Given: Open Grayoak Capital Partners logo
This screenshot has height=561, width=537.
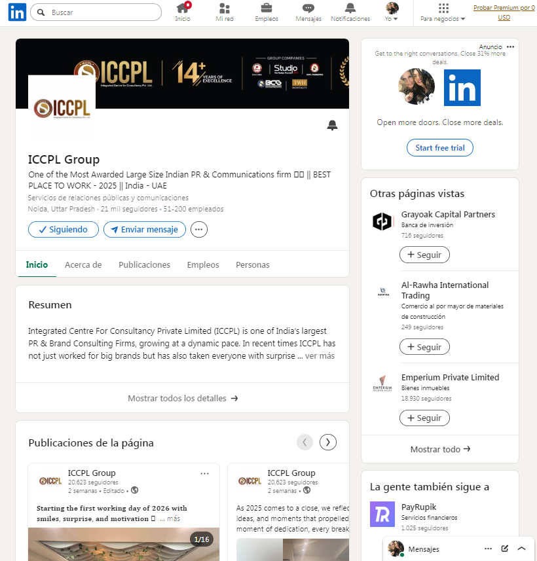Looking at the screenshot, I should [x=382, y=221].
